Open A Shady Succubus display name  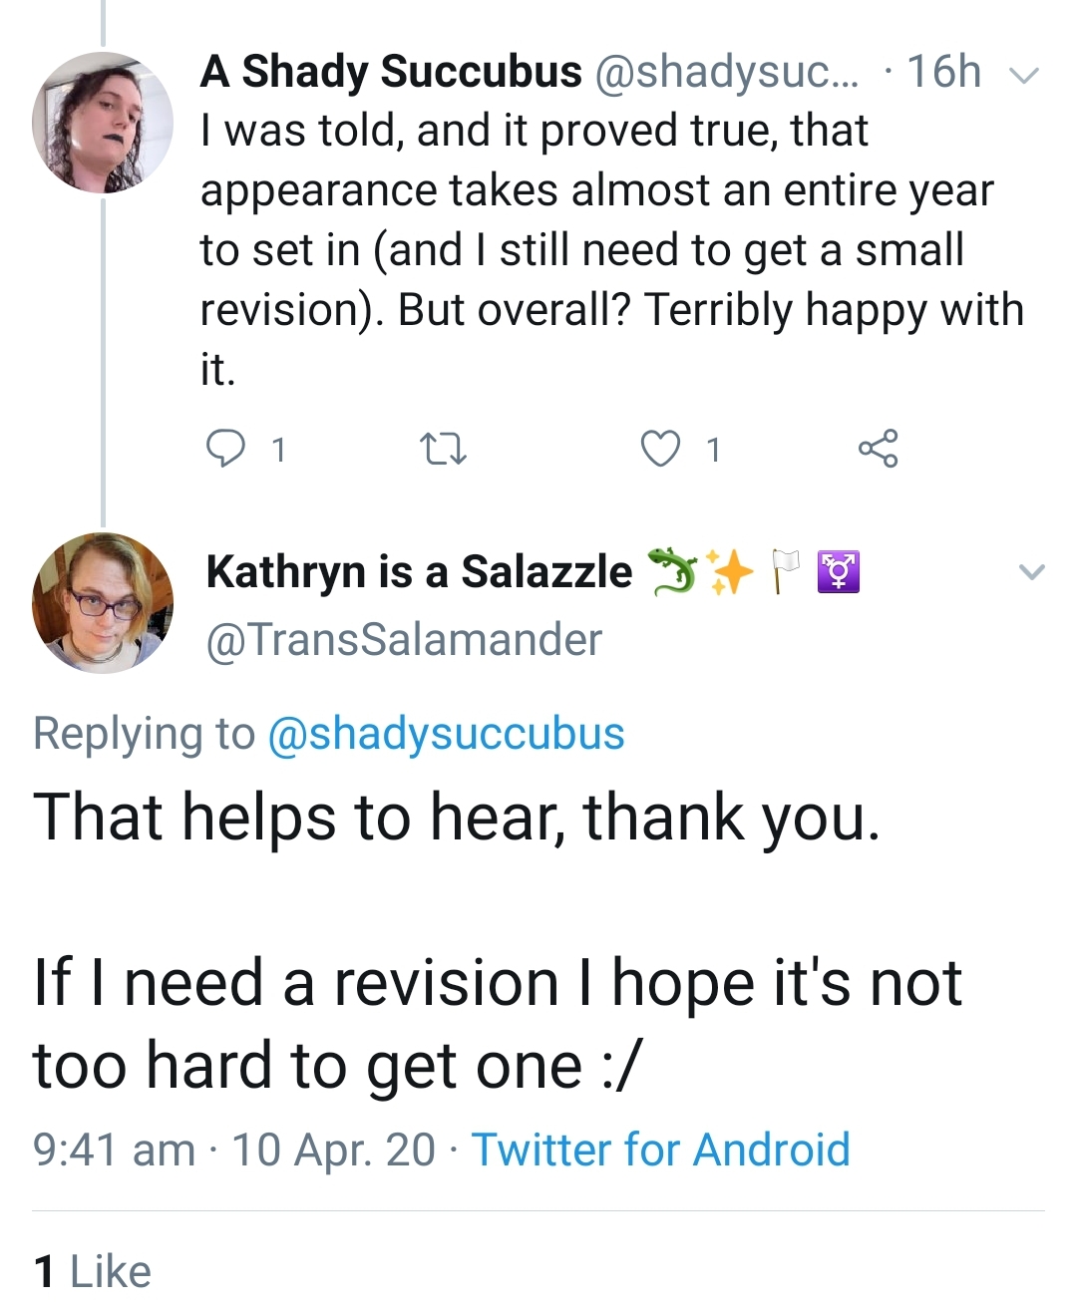click(x=391, y=72)
